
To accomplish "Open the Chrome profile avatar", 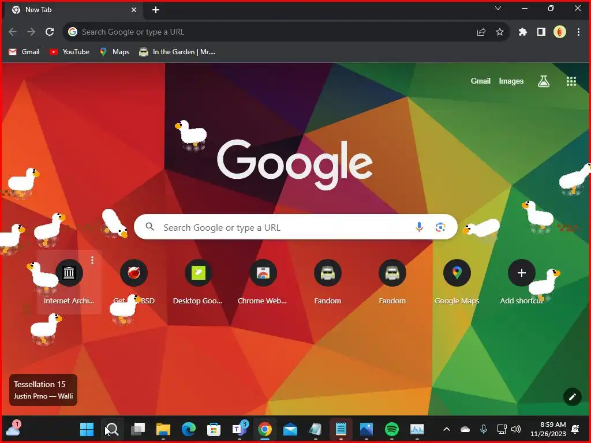I will [x=560, y=32].
